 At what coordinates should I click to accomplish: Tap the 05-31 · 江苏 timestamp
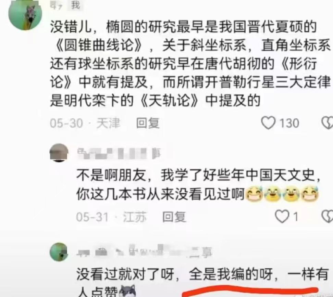(x=111, y=217)
